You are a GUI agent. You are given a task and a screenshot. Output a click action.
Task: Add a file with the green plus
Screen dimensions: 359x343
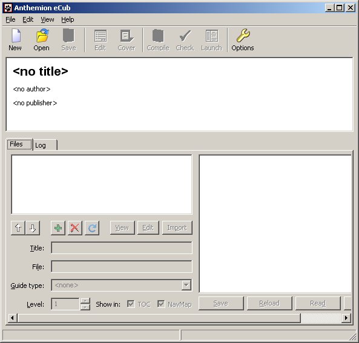click(58, 228)
